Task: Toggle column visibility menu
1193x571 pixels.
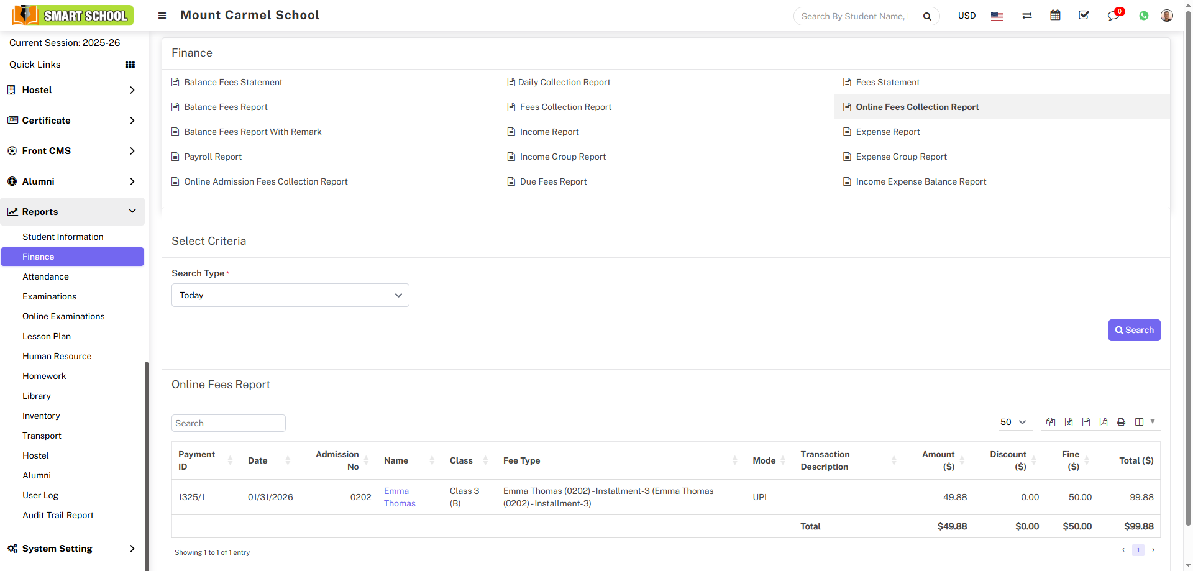Action: (1143, 422)
